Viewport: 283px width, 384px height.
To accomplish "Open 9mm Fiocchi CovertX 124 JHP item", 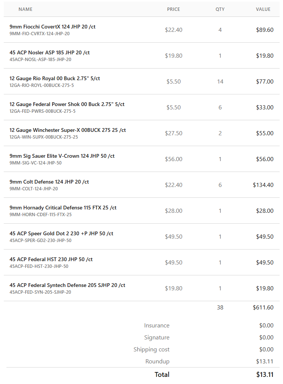I will 52,27.
